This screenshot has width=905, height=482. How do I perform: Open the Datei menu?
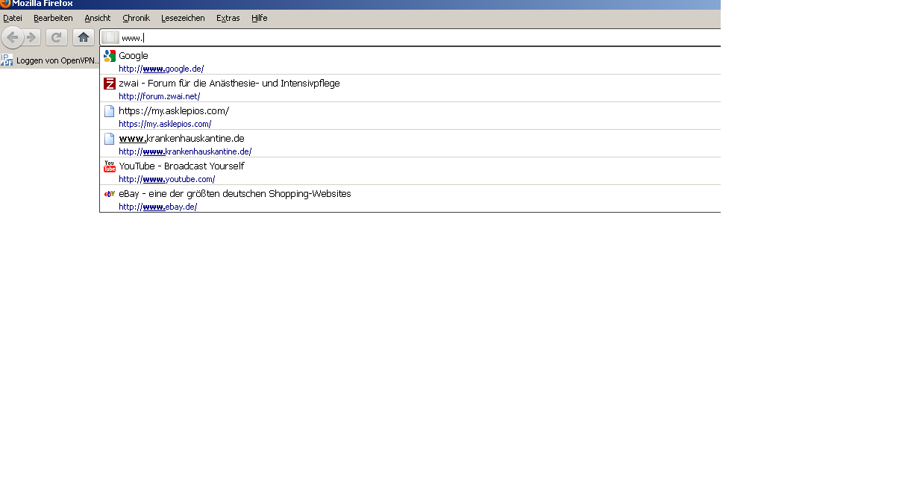click(13, 18)
